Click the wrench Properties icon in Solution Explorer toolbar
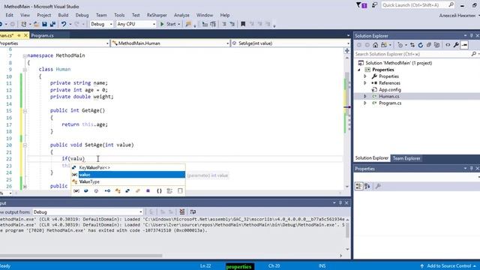 [x=456, y=45]
